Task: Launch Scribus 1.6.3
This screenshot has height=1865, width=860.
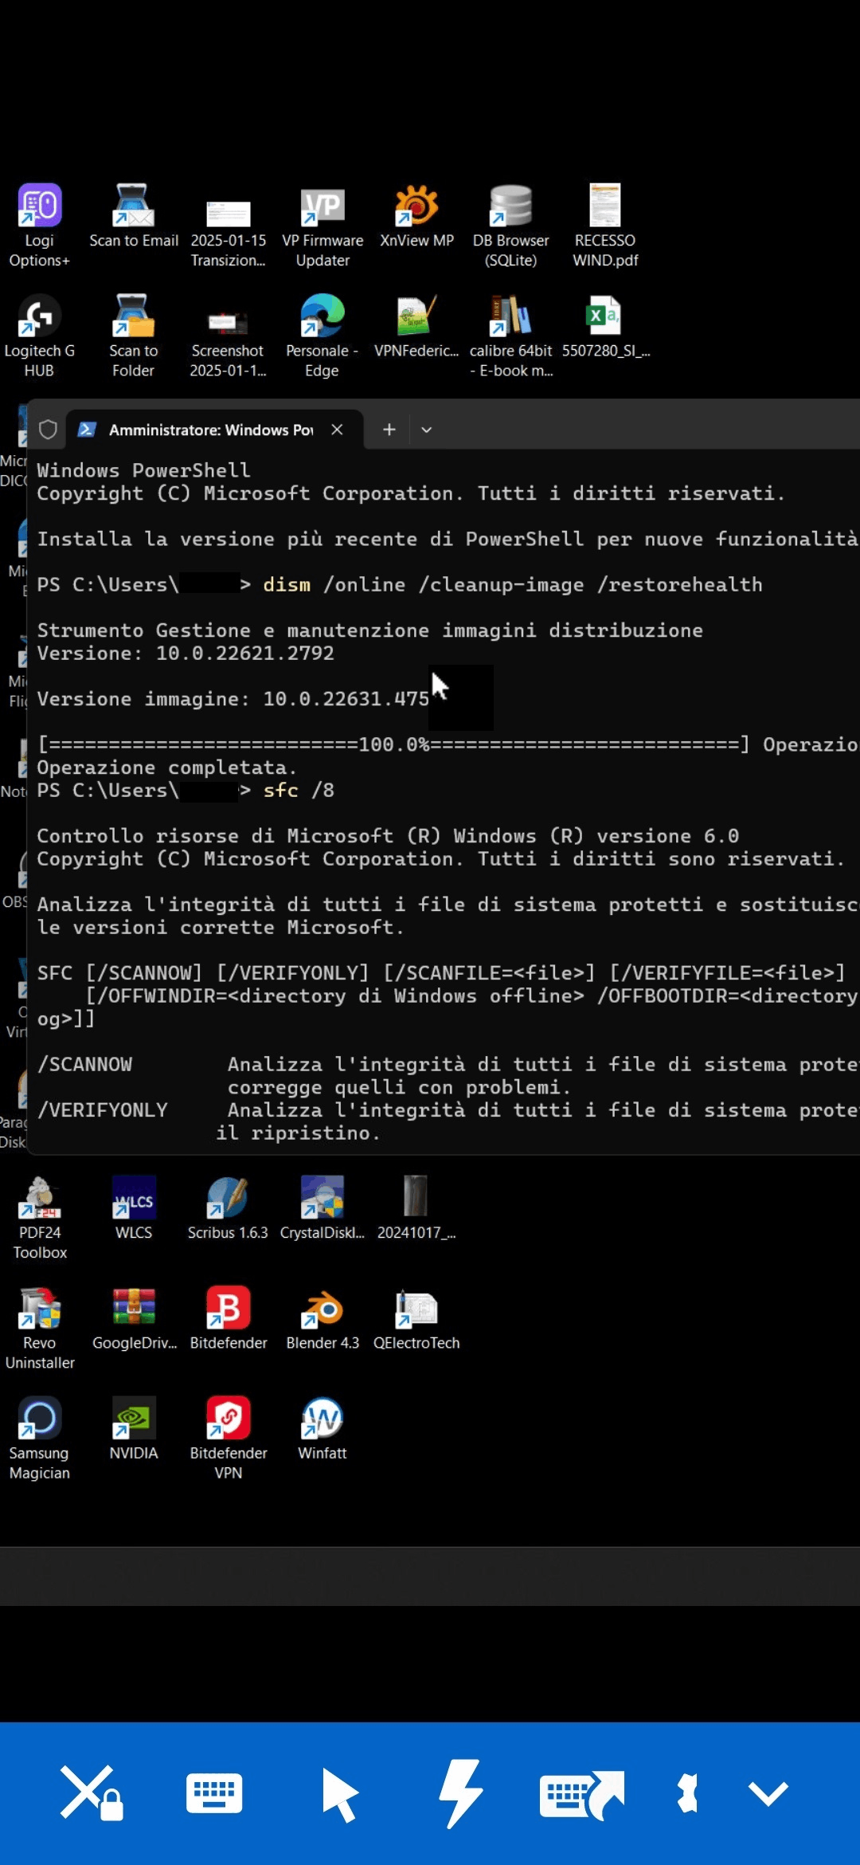Action: (x=228, y=1208)
